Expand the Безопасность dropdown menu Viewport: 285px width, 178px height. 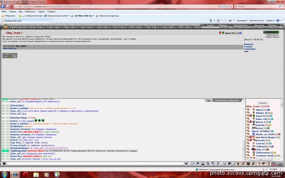coord(256,20)
